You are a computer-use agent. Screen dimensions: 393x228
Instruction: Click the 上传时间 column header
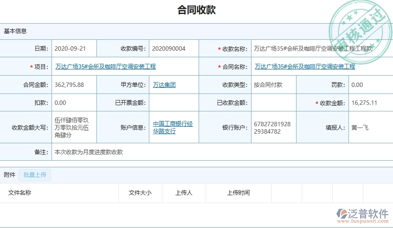point(238,193)
